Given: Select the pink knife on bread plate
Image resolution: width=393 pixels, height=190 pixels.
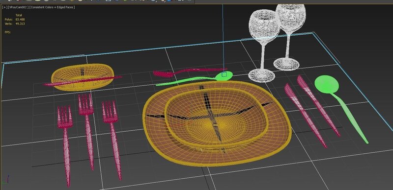Looking at the screenshot, I should [x=83, y=81].
